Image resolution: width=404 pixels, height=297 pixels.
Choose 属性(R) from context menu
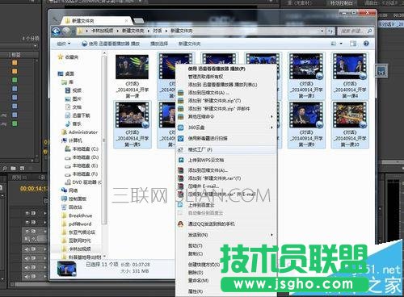196,291
